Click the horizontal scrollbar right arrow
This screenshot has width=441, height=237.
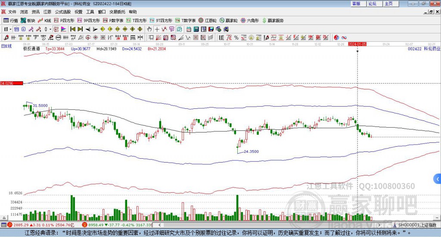pos(379,225)
